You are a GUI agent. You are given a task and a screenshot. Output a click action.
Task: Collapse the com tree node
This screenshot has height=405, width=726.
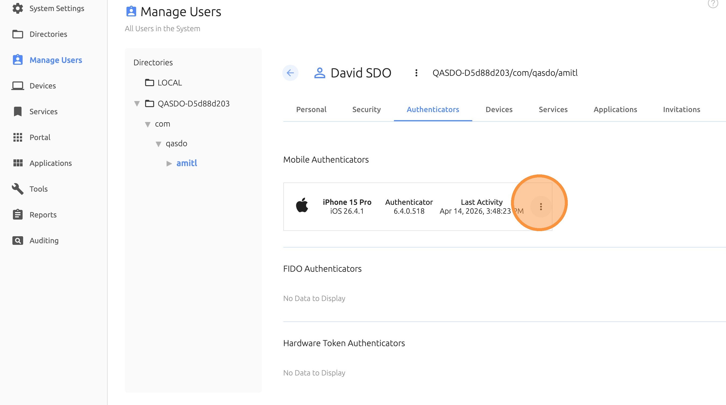148,124
